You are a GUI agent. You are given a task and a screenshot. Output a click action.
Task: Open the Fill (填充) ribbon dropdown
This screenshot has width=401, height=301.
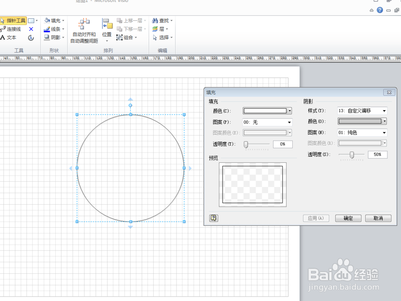tap(54, 20)
